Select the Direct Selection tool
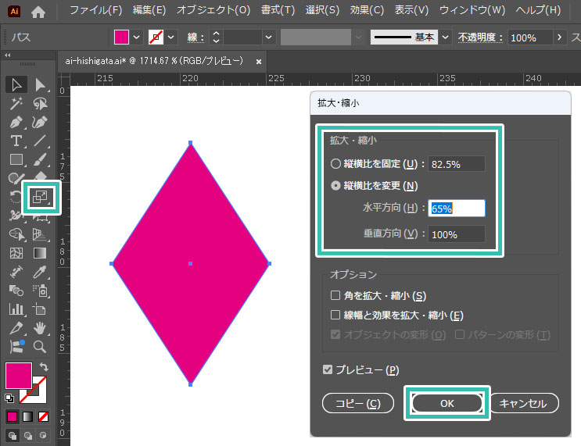 click(x=40, y=84)
